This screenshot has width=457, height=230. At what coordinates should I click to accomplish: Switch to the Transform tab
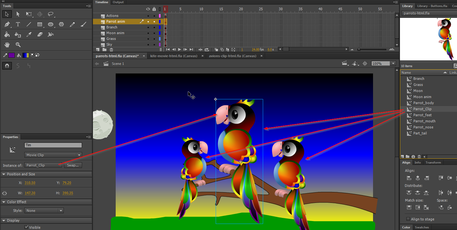(433, 163)
